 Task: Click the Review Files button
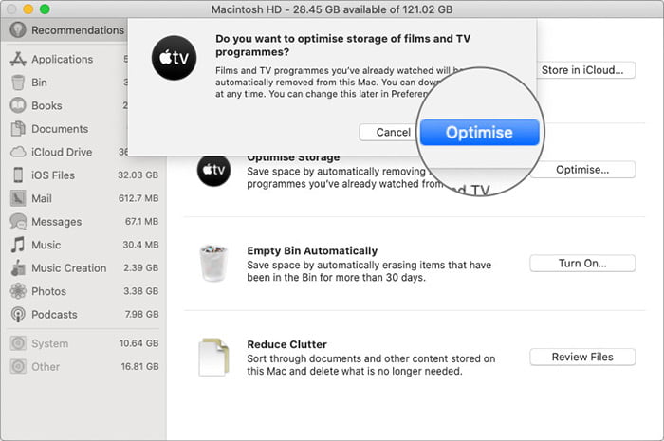point(582,357)
